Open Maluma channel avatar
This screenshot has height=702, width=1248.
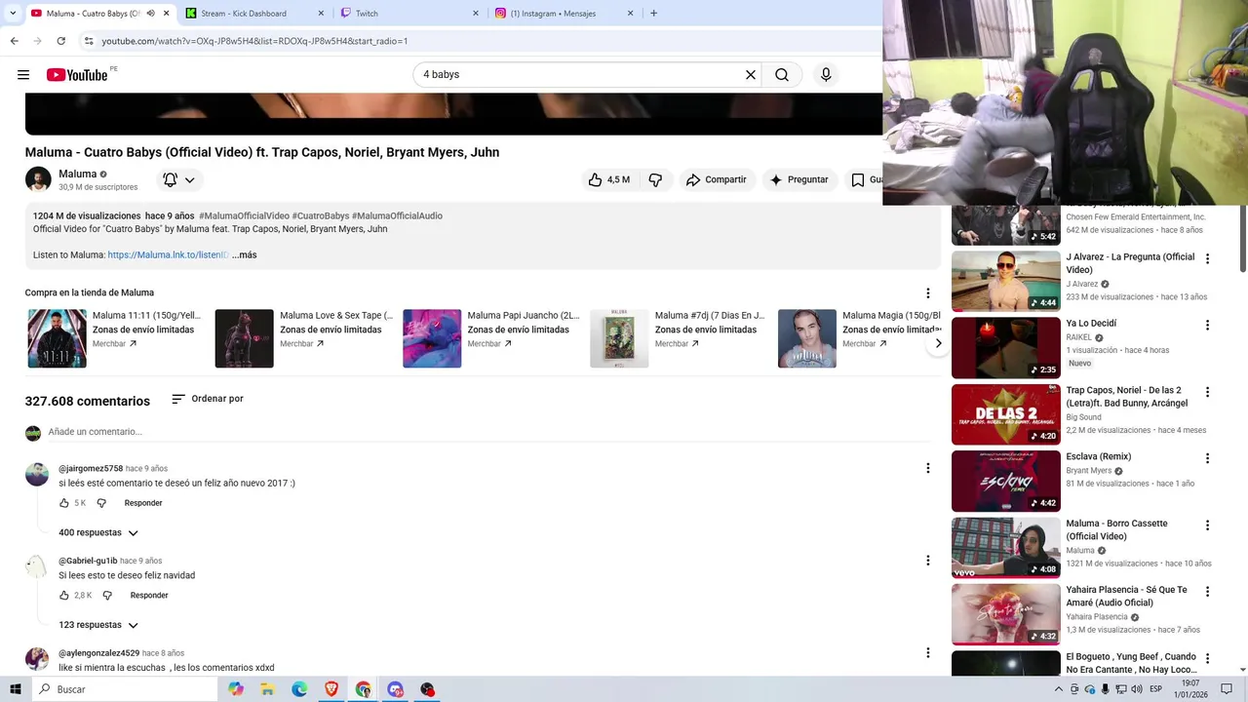[38, 179]
